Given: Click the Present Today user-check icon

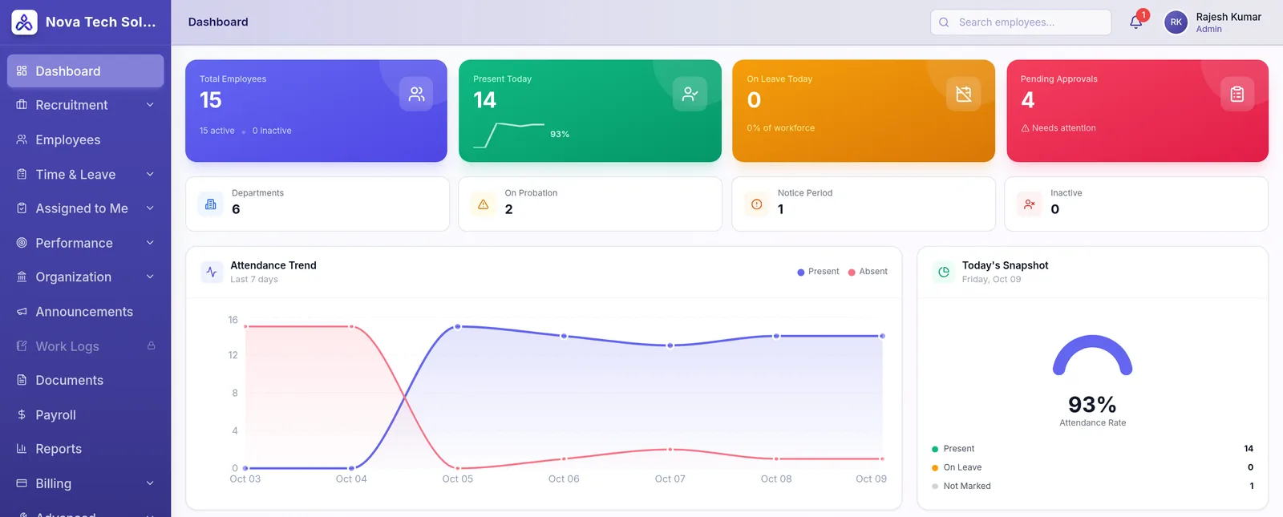Looking at the screenshot, I should point(690,94).
